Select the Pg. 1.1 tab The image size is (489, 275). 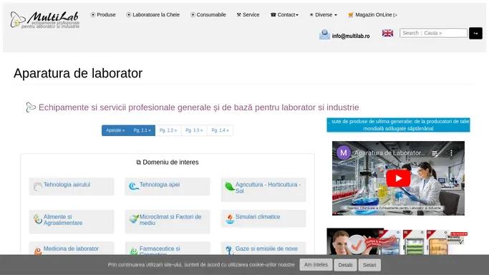(142, 130)
